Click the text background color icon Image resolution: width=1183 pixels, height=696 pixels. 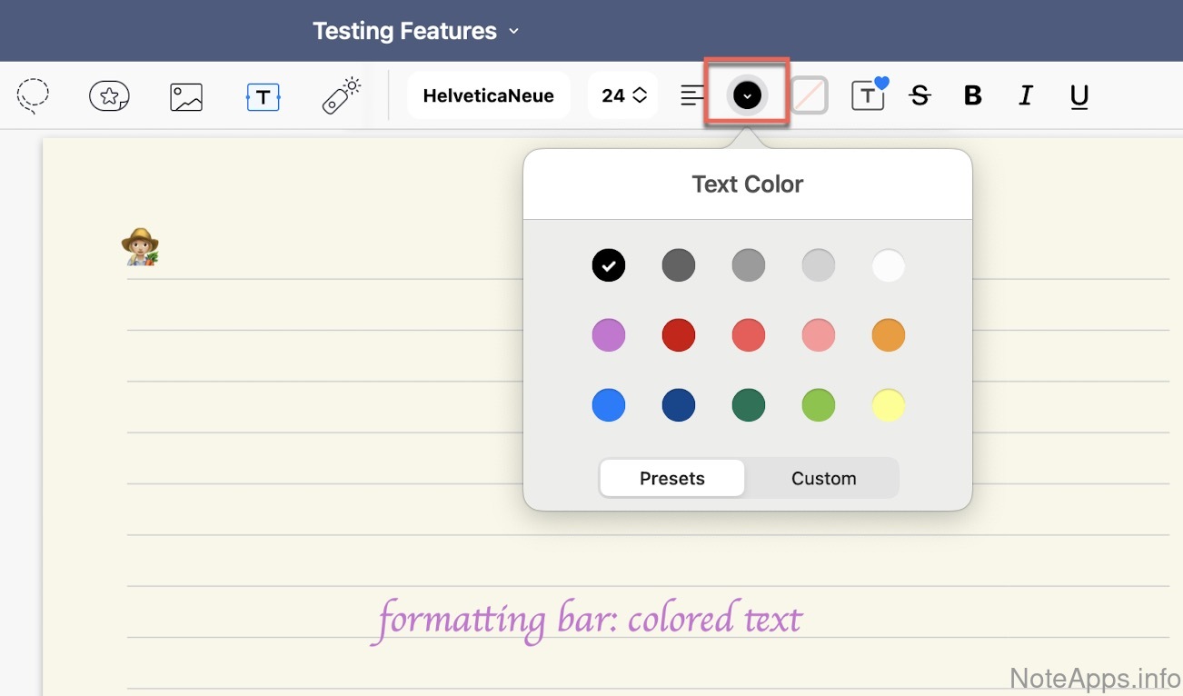pos(809,95)
